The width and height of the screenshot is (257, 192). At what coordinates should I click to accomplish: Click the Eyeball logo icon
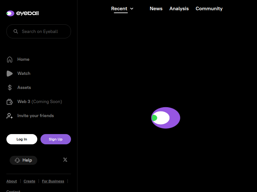coord(10,13)
